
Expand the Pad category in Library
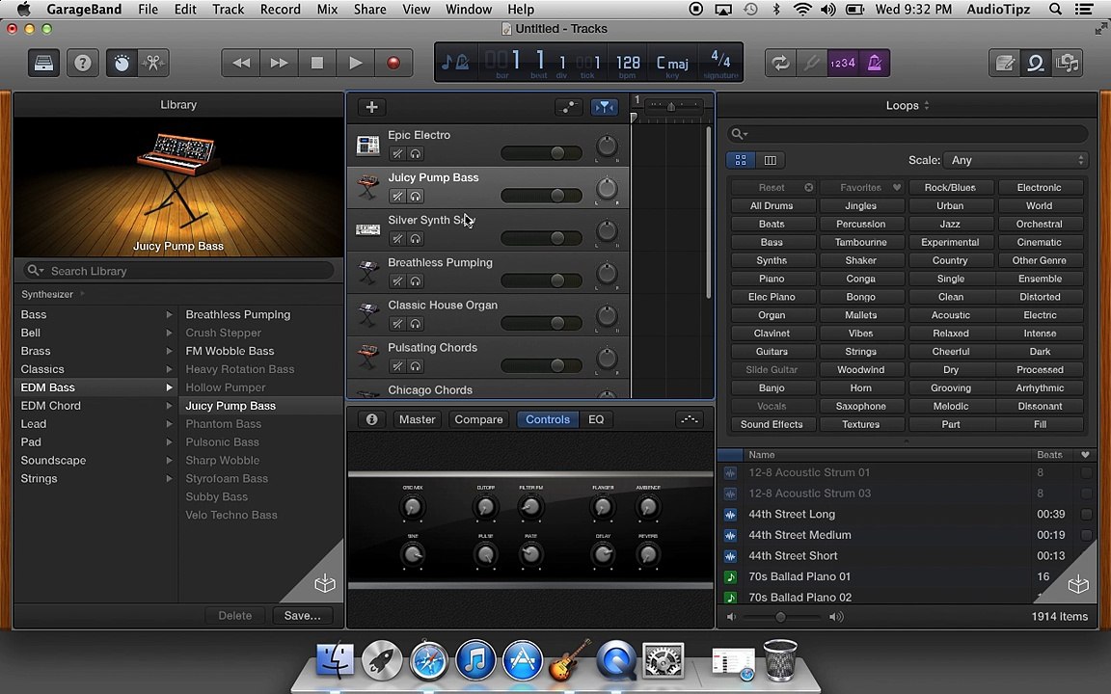(x=169, y=441)
